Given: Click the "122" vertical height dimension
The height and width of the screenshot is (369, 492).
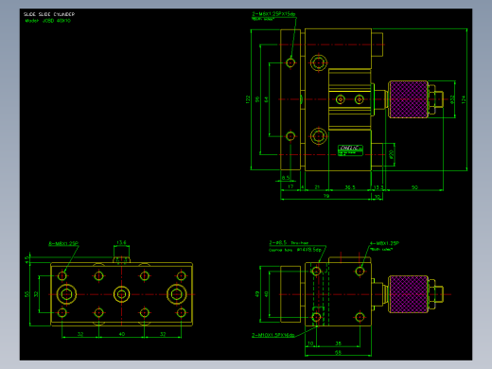Looking at the screenshot, I should [x=248, y=99].
